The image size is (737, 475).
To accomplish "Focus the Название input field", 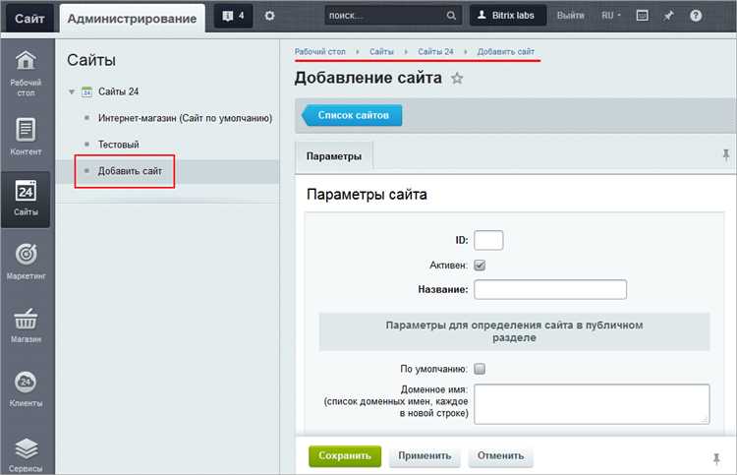I will [550, 289].
